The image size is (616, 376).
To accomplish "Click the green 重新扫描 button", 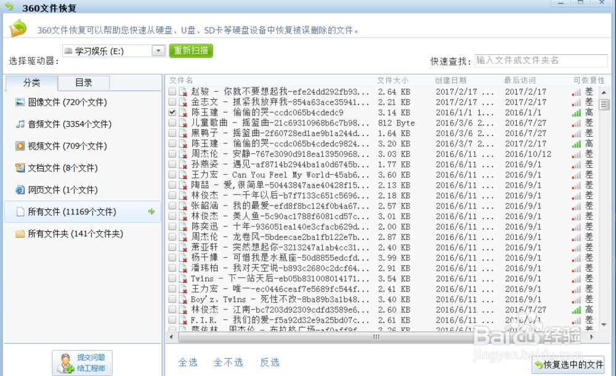I will coord(191,50).
